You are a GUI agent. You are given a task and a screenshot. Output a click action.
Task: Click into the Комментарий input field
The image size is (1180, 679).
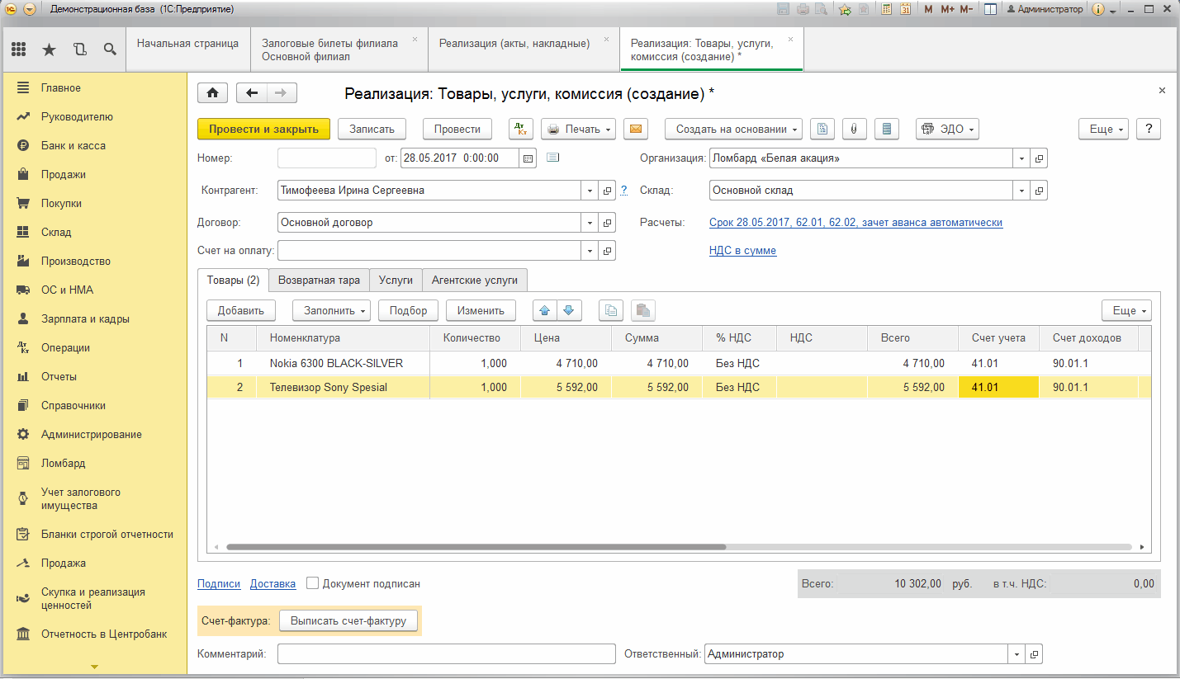[447, 654]
